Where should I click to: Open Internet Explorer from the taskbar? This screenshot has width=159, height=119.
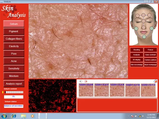tap(14, 116)
